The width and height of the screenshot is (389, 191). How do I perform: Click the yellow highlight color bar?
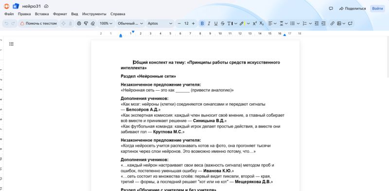click(245, 24)
